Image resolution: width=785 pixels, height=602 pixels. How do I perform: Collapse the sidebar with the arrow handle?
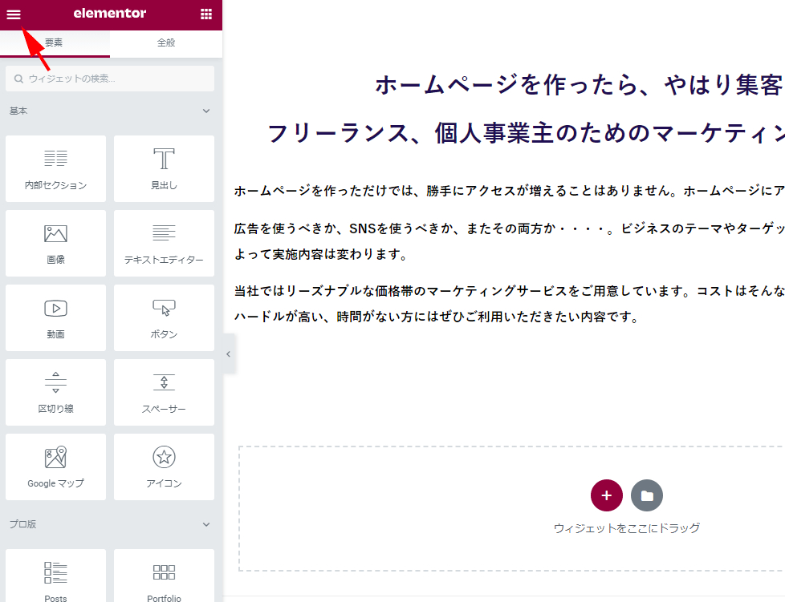tap(228, 354)
